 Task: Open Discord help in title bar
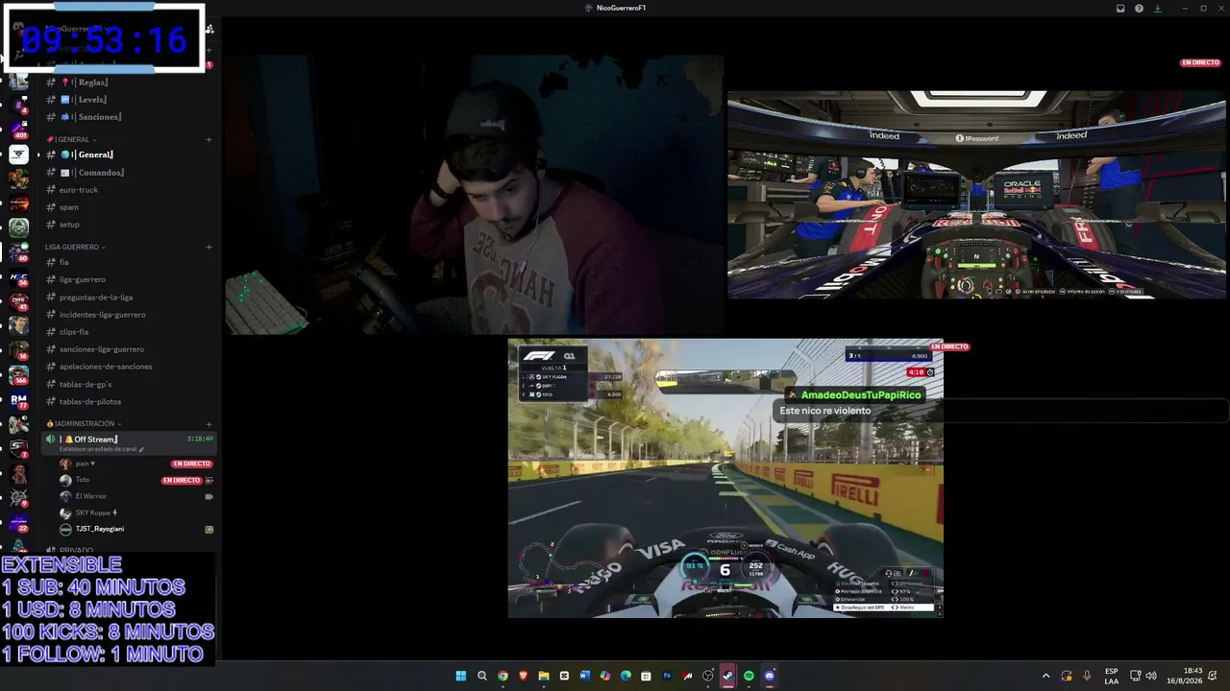(1139, 9)
